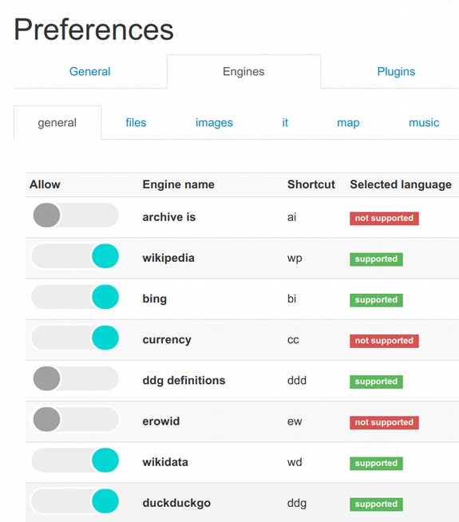Click the wikipedia engine name

tap(168, 258)
